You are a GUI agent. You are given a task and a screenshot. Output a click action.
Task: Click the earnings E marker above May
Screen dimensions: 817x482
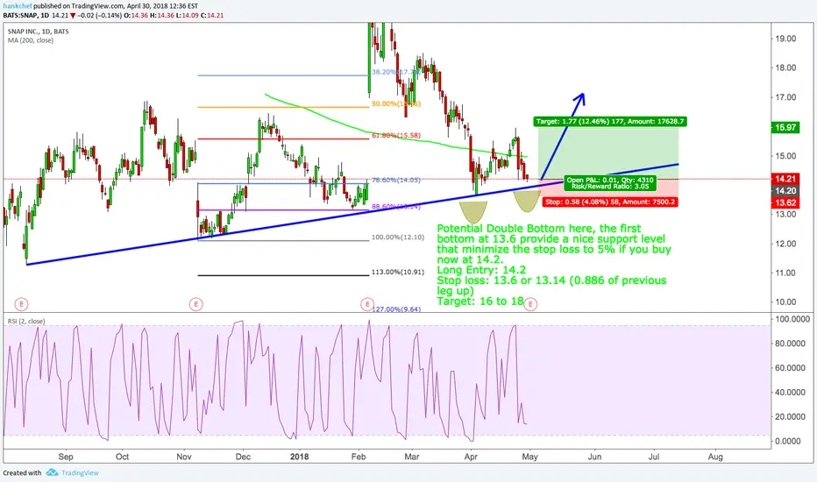530,304
